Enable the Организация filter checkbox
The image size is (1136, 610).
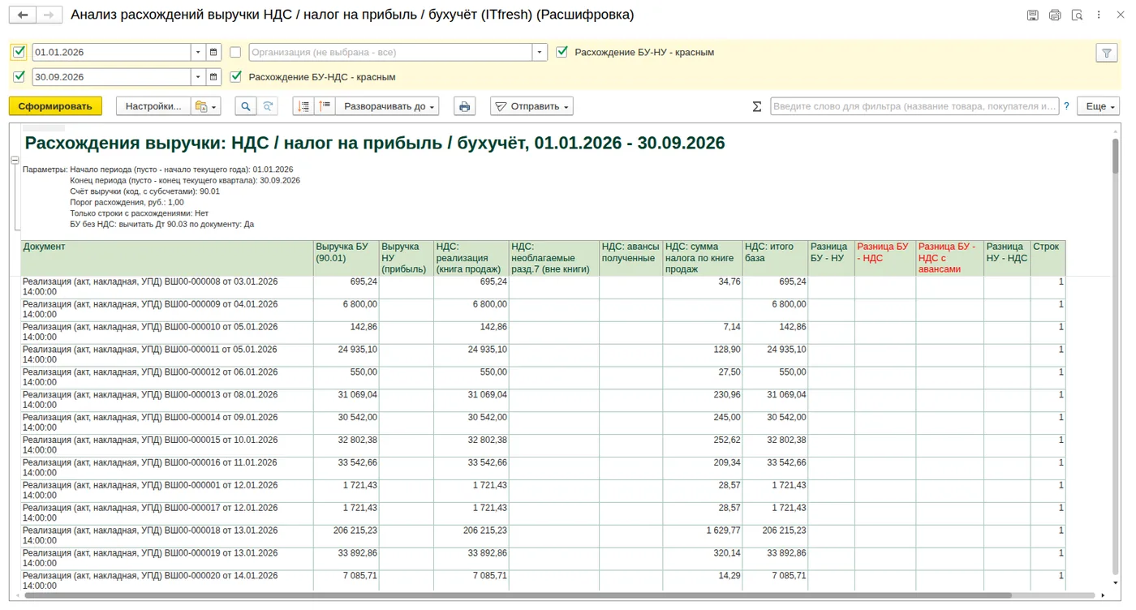(235, 52)
